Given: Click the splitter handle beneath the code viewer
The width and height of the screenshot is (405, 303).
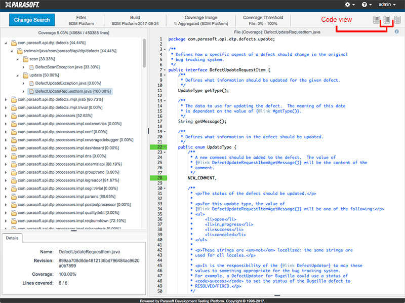Looking at the screenshot, I should (277, 295).
